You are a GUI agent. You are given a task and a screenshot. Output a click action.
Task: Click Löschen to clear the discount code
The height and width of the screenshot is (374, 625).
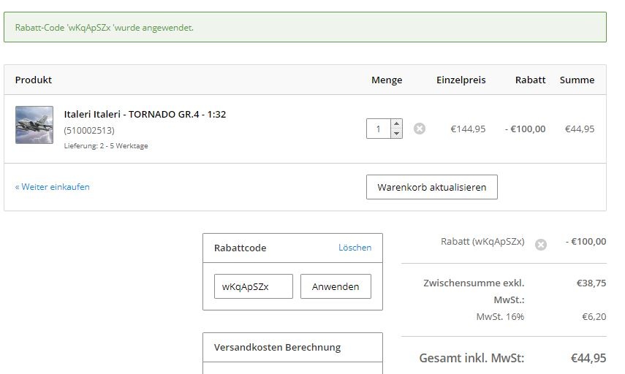coord(355,248)
